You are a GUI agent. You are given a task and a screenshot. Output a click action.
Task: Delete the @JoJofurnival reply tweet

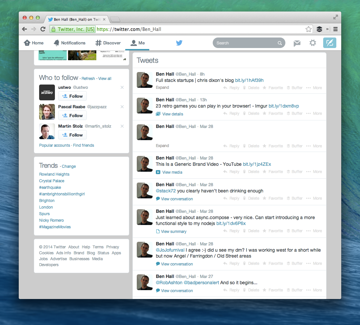coord(251,264)
